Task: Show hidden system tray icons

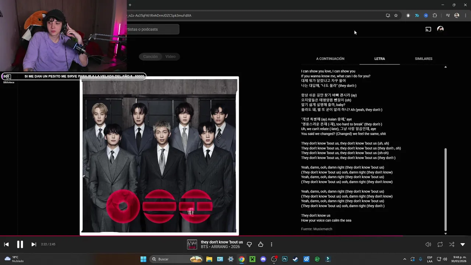Action: click(x=405, y=259)
